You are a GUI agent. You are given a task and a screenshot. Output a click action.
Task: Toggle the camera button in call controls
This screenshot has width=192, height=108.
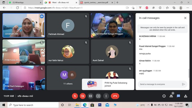point(83,96)
